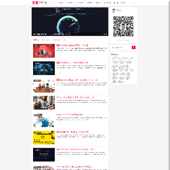Open the speedometer banner slide
Screen dimensions: 170x170
70,22
